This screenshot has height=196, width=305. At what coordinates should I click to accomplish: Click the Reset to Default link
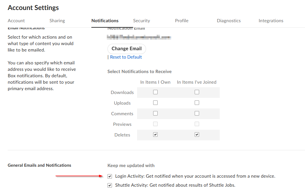tap(126, 57)
